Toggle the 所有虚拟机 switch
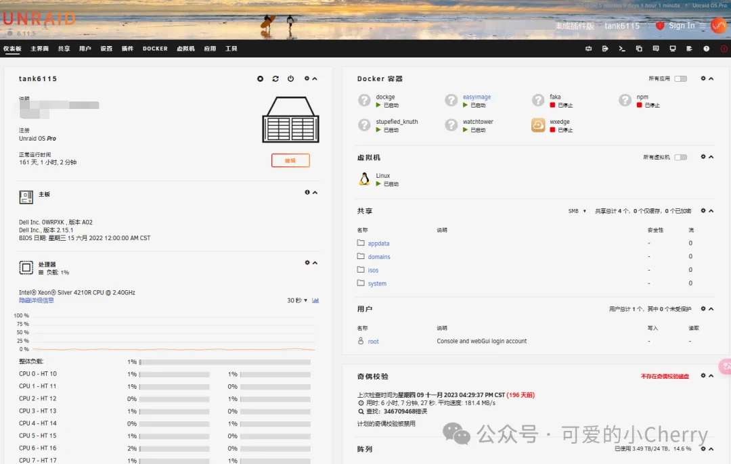Viewport: 731px width, 464px height. coord(680,158)
